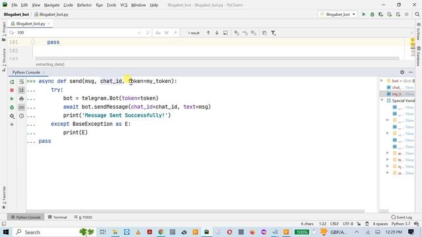Toggle Match Case in search bar
The image size is (422, 237).
[158, 33]
